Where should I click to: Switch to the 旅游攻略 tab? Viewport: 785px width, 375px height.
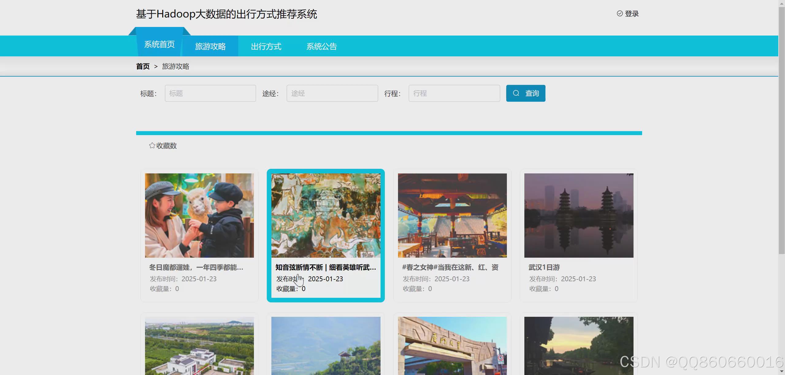click(x=210, y=46)
